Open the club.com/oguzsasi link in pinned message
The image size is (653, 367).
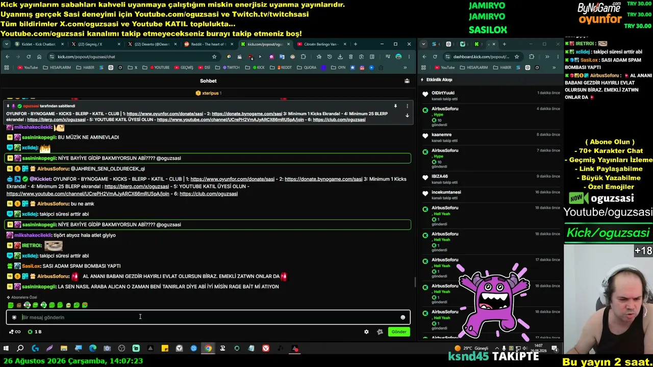(x=339, y=120)
